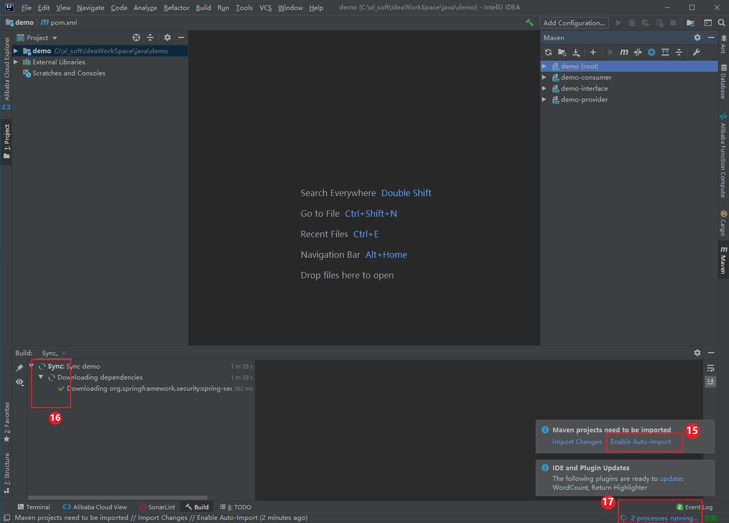The width and height of the screenshot is (729, 523).
Task: Expand the External Libraries node
Action: coord(16,62)
